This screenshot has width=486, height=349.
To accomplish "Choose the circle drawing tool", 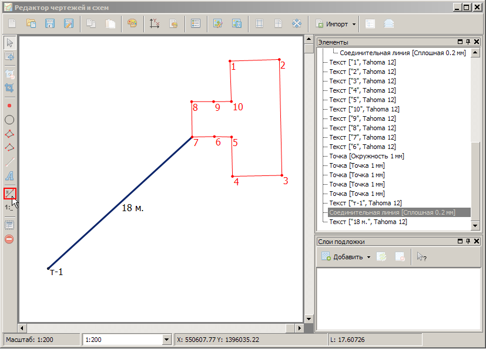I will coord(9,120).
